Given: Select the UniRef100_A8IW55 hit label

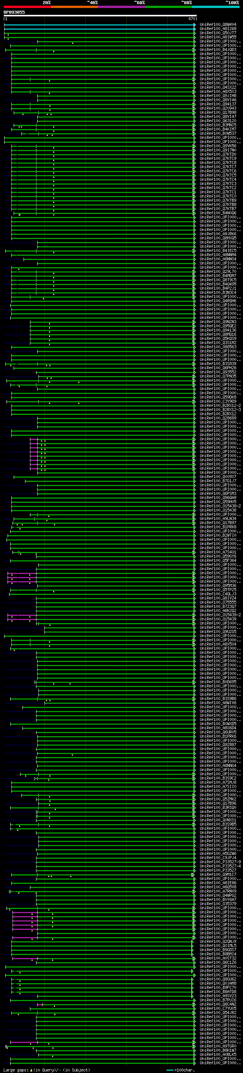Looking at the screenshot, I should coord(218,37).
